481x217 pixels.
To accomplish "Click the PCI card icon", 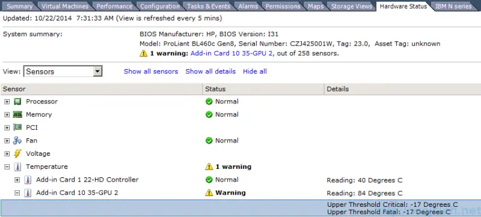I will click(17, 127).
